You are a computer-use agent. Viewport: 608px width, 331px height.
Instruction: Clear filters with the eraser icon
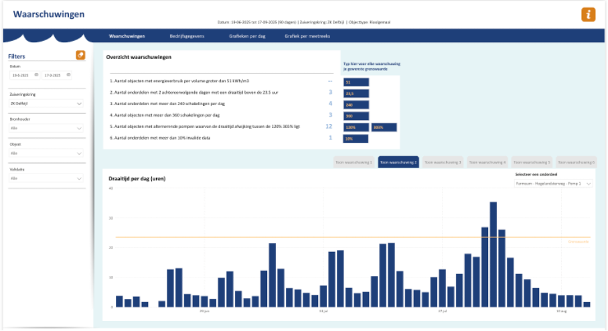tap(80, 55)
